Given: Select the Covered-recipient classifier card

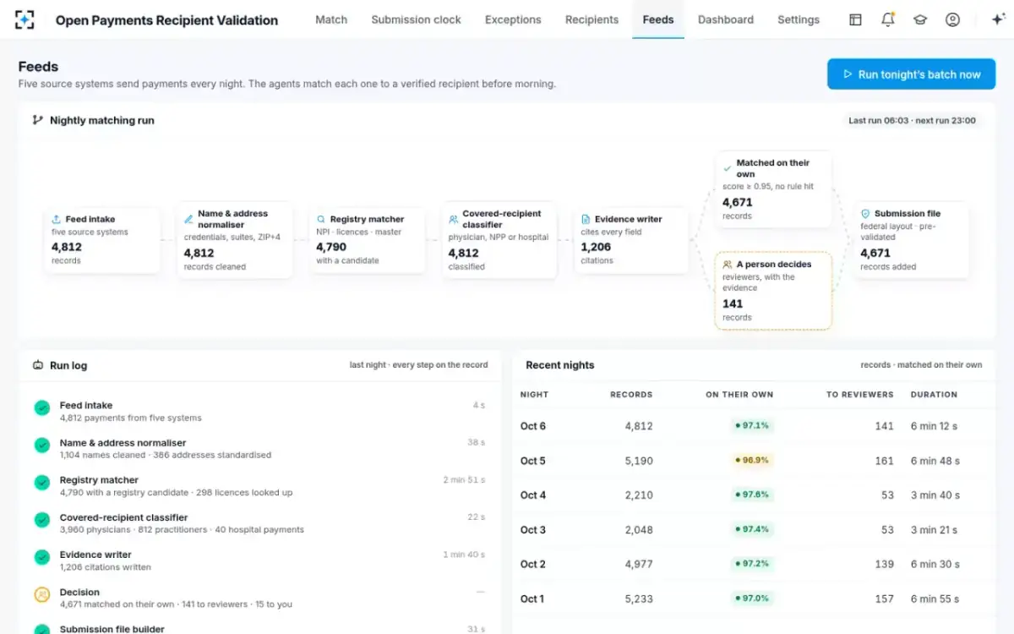Looking at the screenshot, I should tap(499, 240).
